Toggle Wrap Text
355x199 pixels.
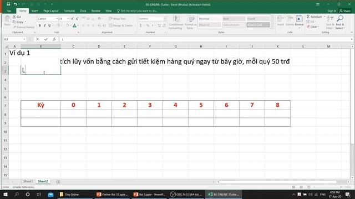[x=117, y=19]
